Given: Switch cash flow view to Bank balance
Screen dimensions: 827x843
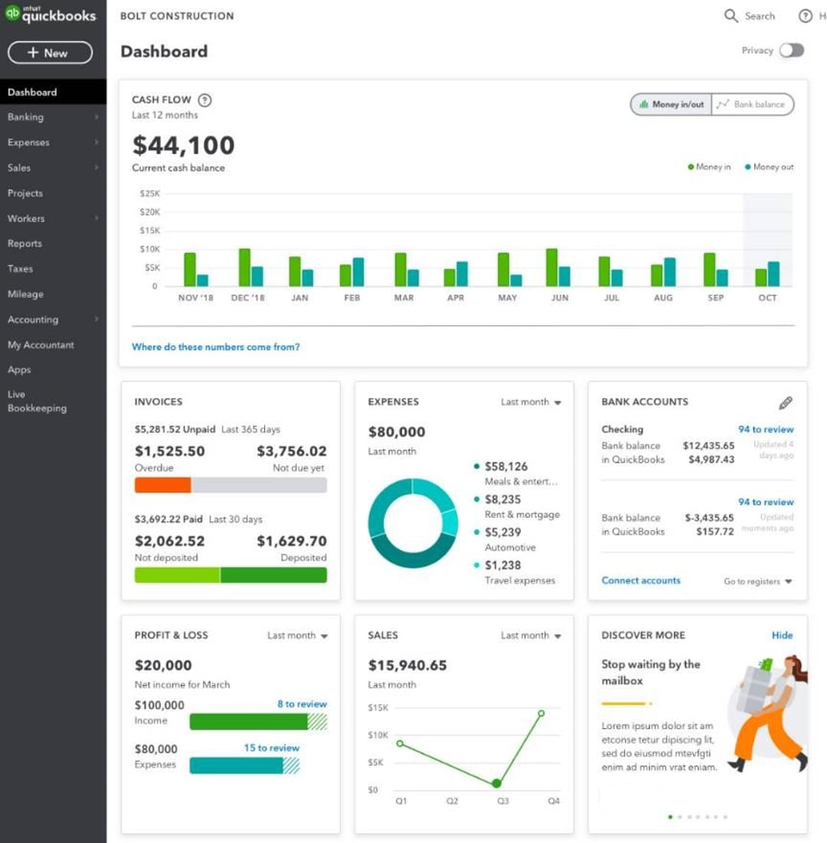Looking at the screenshot, I should (x=752, y=105).
